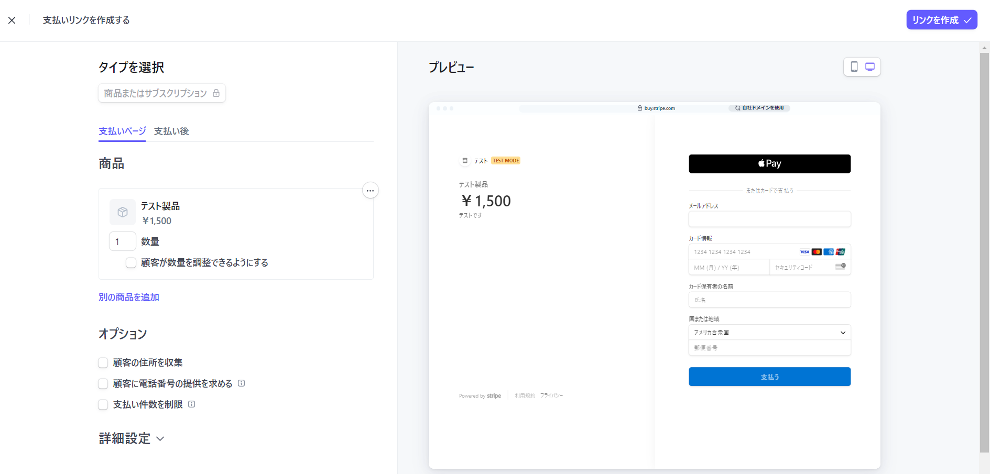
Task: Click the TEST MODE badge
Action: 506,161
